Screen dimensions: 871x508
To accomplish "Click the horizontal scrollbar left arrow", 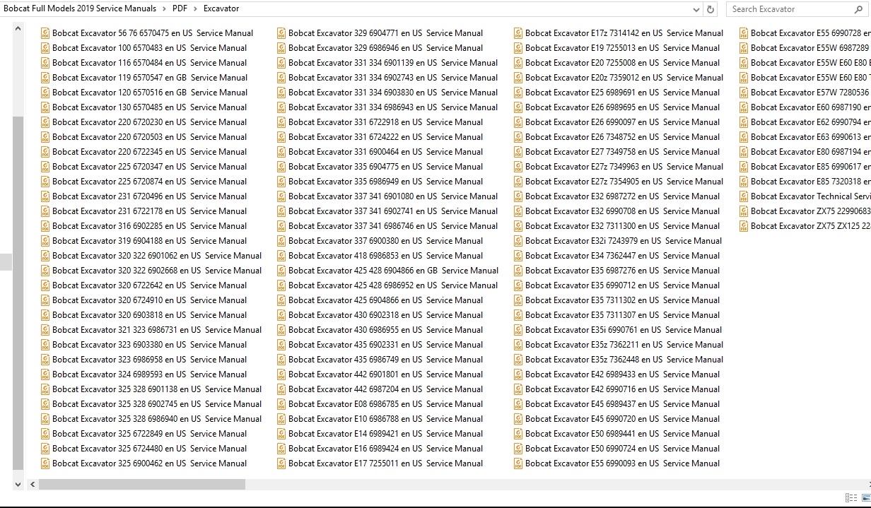I will 33,485.
